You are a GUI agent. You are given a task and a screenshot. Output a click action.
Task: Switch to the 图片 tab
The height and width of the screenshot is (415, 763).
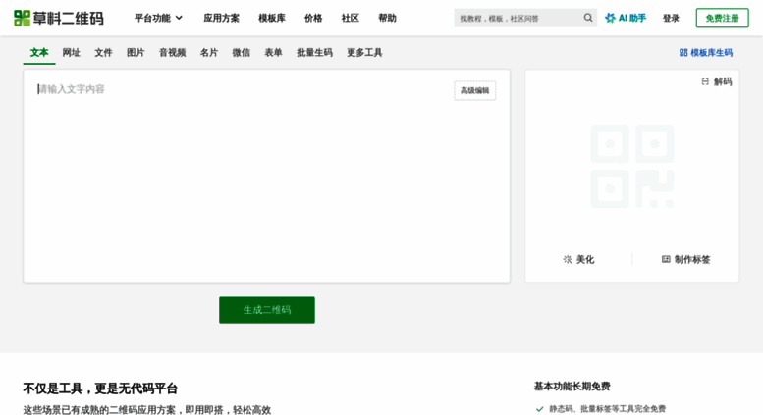[x=136, y=52]
